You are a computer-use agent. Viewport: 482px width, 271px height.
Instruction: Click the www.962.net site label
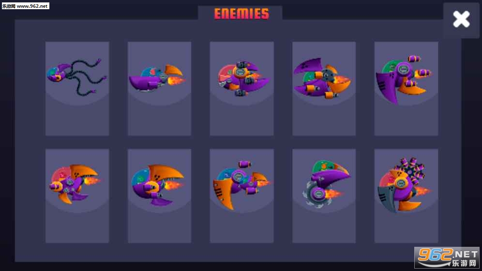click(x=26, y=6)
